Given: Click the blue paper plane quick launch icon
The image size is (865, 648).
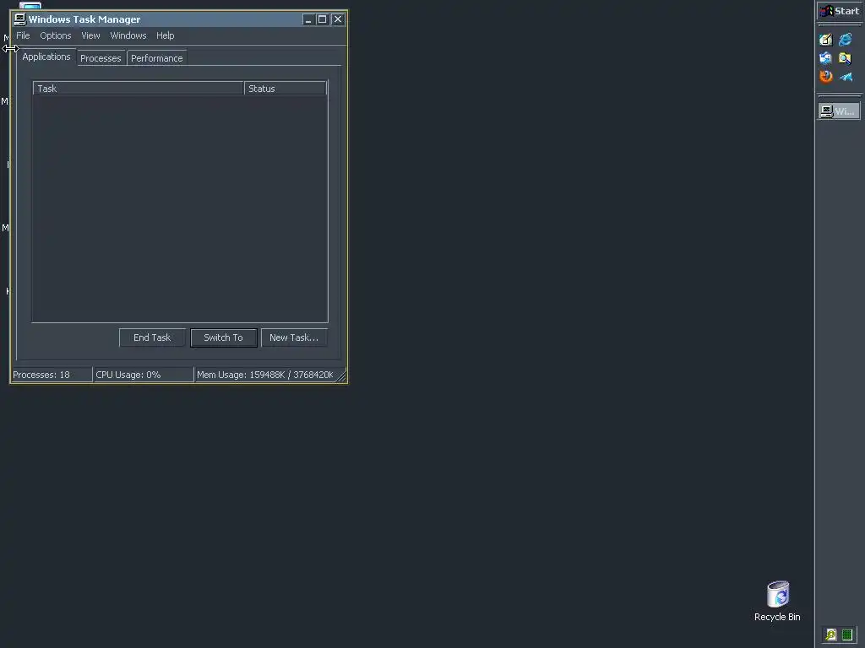Looking at the screenshot, I should click(x=845, y=77).
